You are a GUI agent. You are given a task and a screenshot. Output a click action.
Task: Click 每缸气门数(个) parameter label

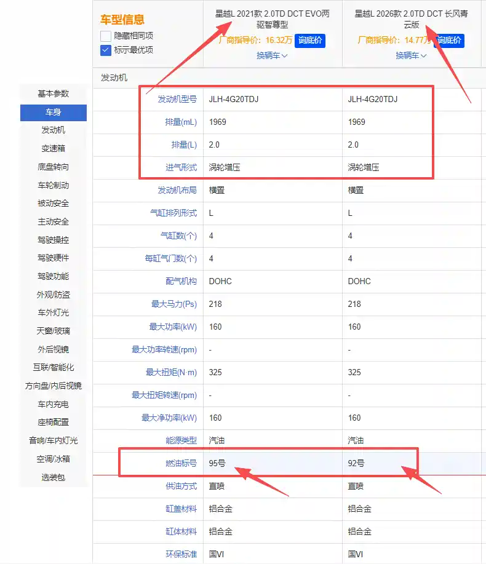(170, 258)
